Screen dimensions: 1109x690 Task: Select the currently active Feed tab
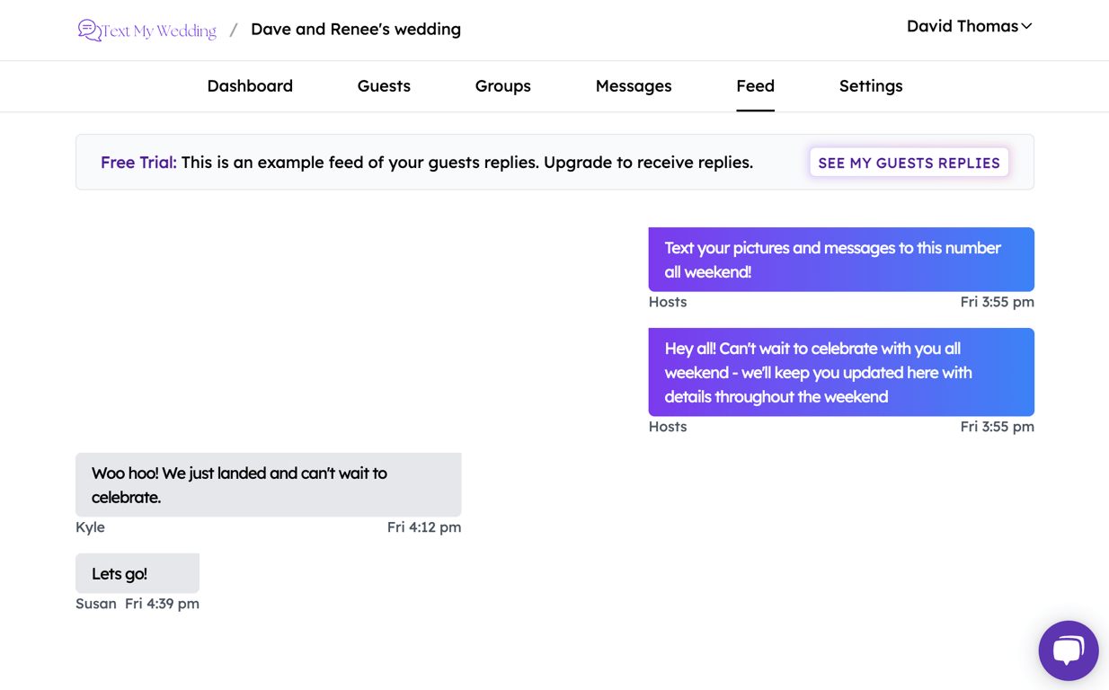[755, 85]
